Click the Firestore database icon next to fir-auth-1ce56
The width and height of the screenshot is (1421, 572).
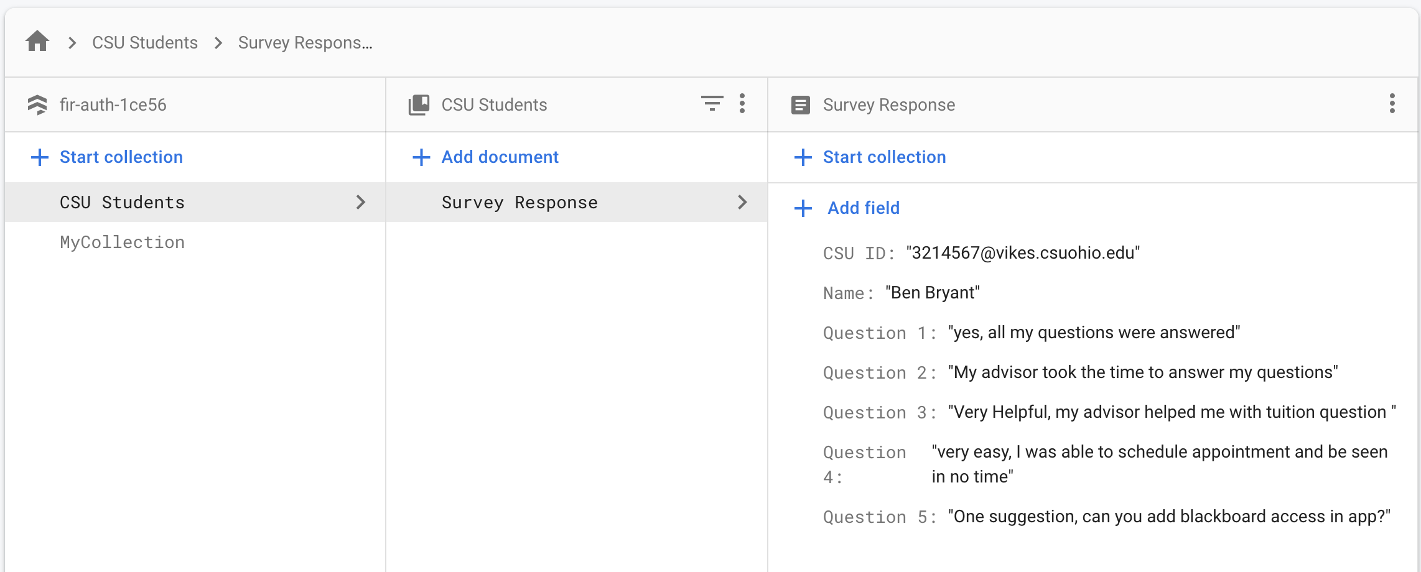[39, 104]
